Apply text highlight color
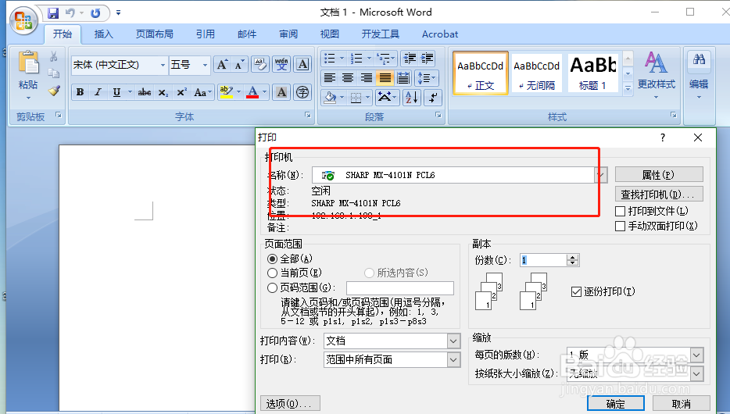This screenshot has width=730, height=414. tap(226, 92)
